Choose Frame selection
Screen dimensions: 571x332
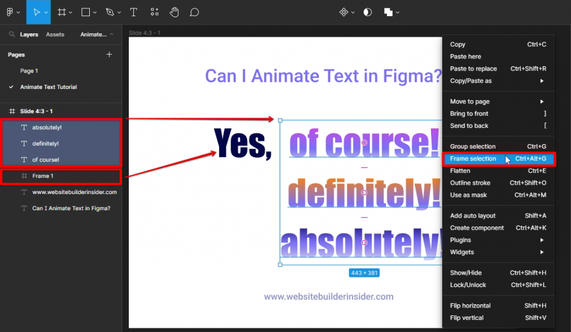pyautogui.click(x=498, y=158)
